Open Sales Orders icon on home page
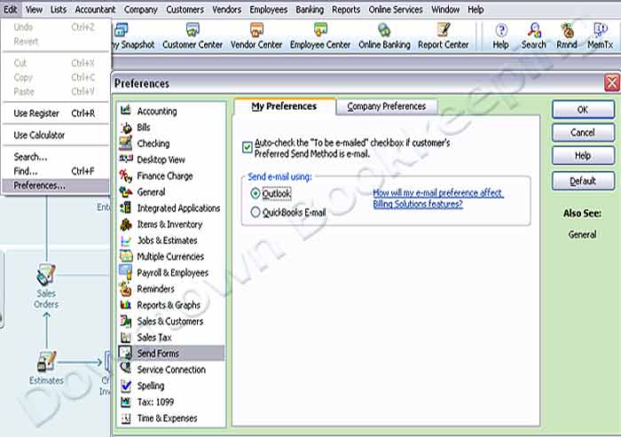The width and height of the screenshot is (621, 437). [x=46, y=274]
